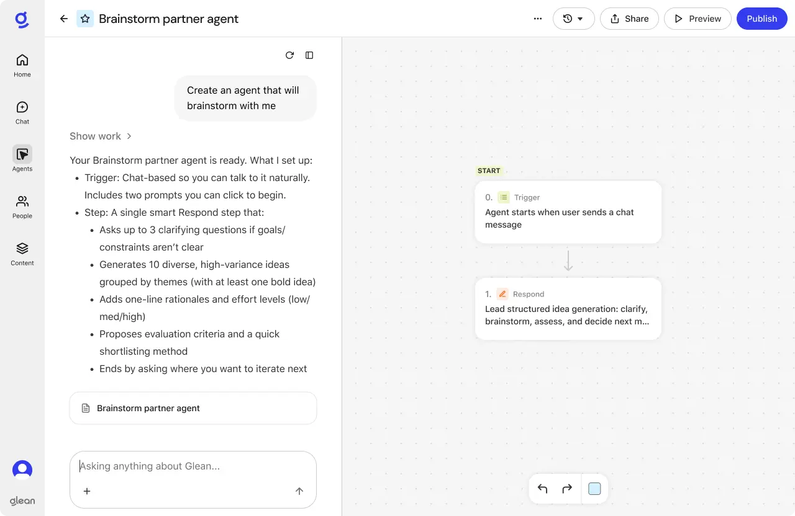Click the Respond pencil icon
The height and width of the screenshot is (516, 795).
pyautogui.click(x=502, y=294)
